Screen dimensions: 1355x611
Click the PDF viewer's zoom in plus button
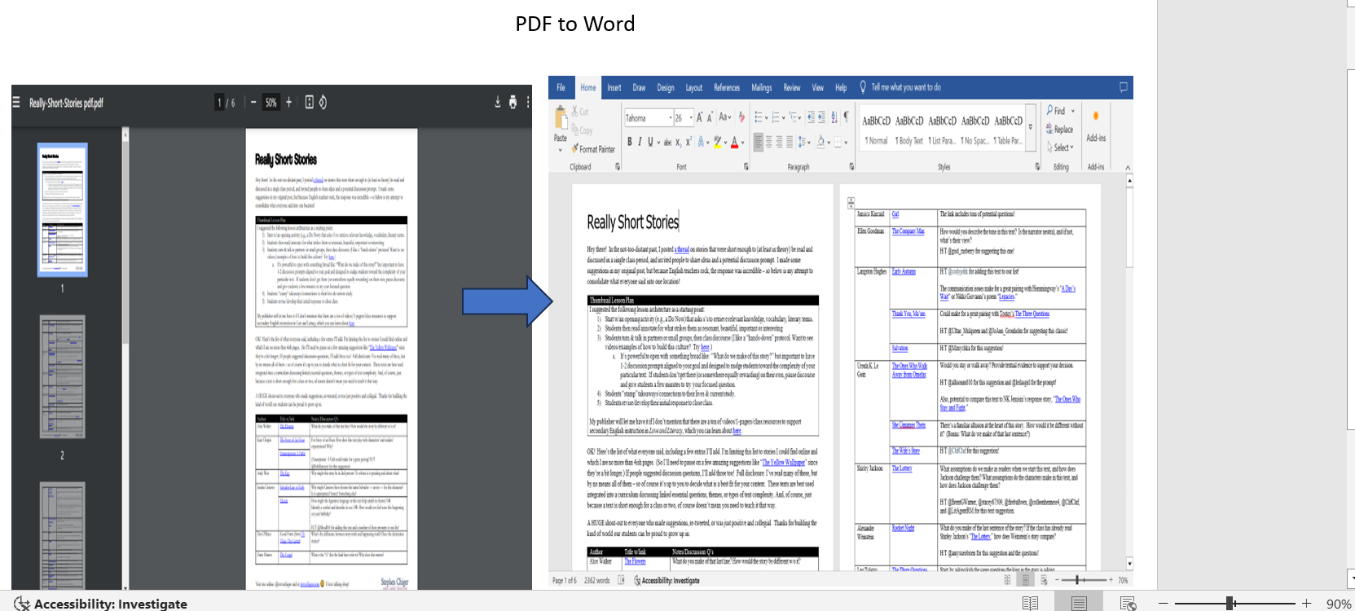288,103
